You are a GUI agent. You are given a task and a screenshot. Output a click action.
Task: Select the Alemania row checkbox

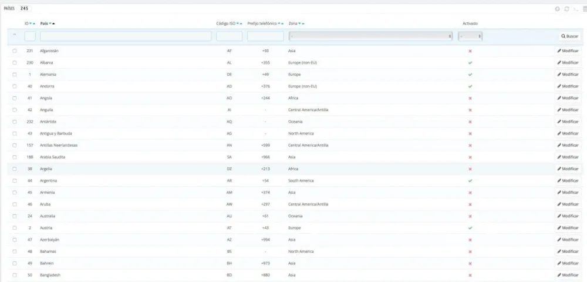pyautogui.click(x=15, y=74)
